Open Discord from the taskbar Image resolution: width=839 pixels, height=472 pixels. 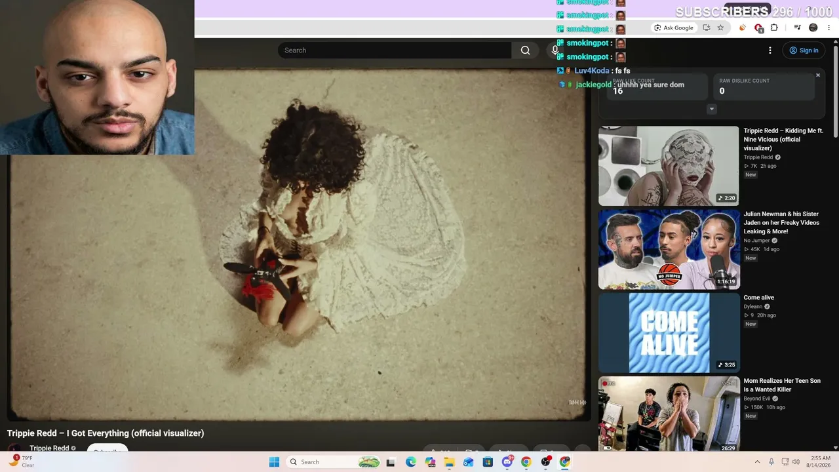(507, 462)
